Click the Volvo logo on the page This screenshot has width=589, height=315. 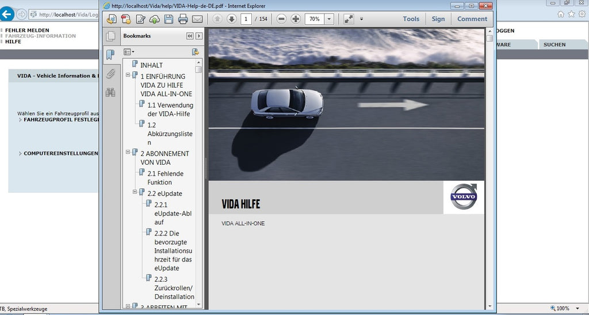(x=464, y=197)
